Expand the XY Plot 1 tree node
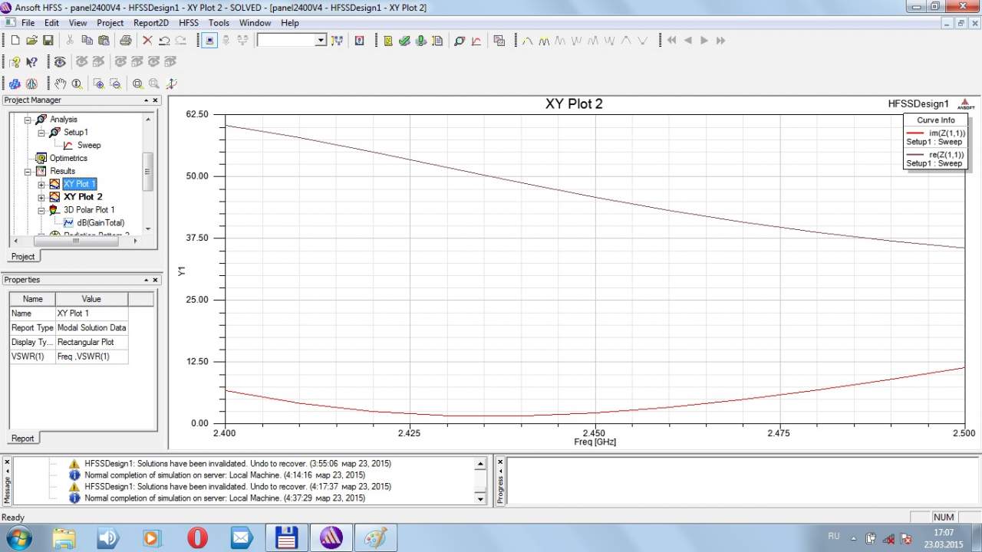 tap(41, 184)
